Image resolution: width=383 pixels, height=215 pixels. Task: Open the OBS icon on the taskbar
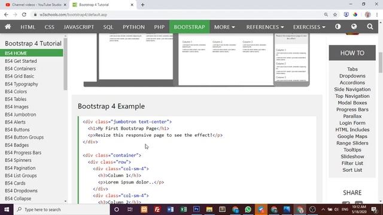[312, 210]
